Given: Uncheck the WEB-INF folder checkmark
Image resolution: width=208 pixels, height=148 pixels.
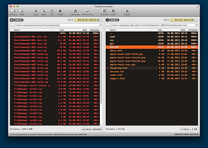Looking at the screenshot, I should [x=108, y=47].
